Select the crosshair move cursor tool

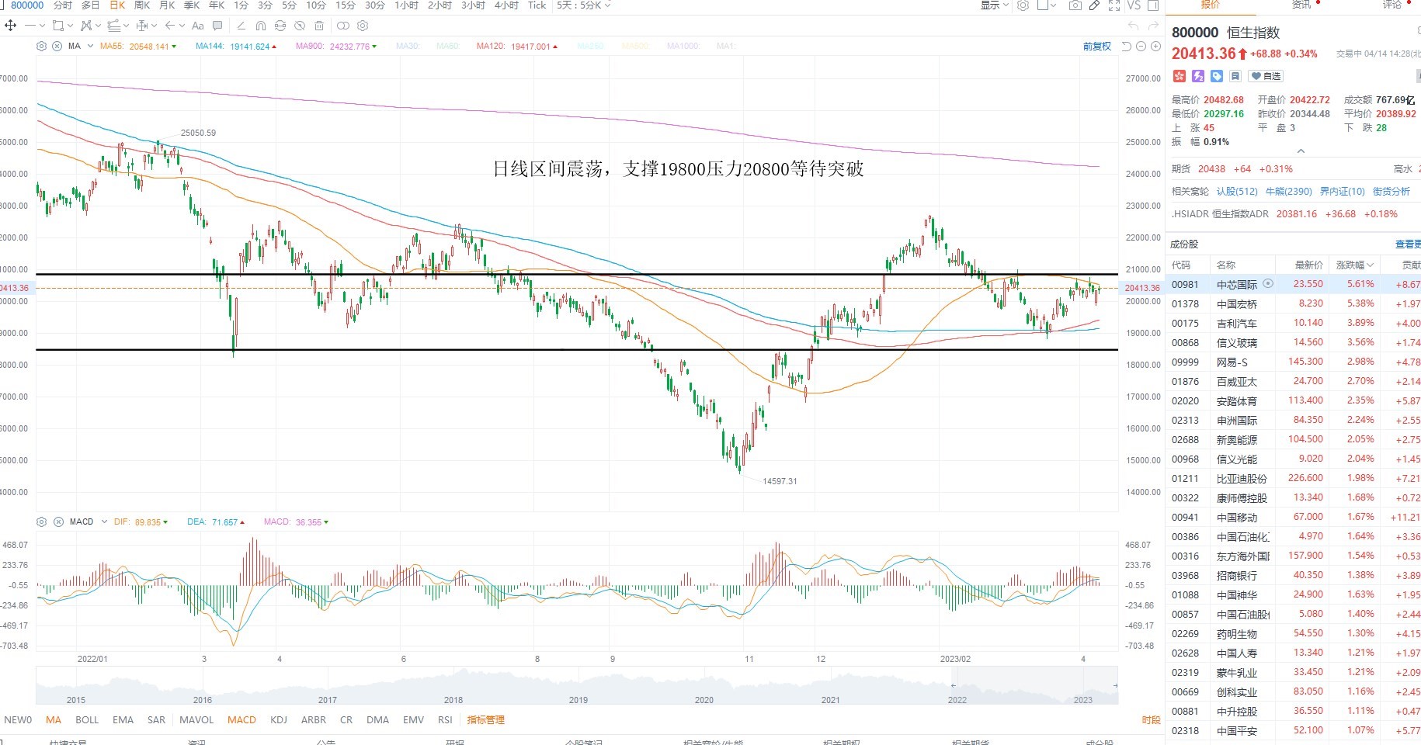pos(10,26)
